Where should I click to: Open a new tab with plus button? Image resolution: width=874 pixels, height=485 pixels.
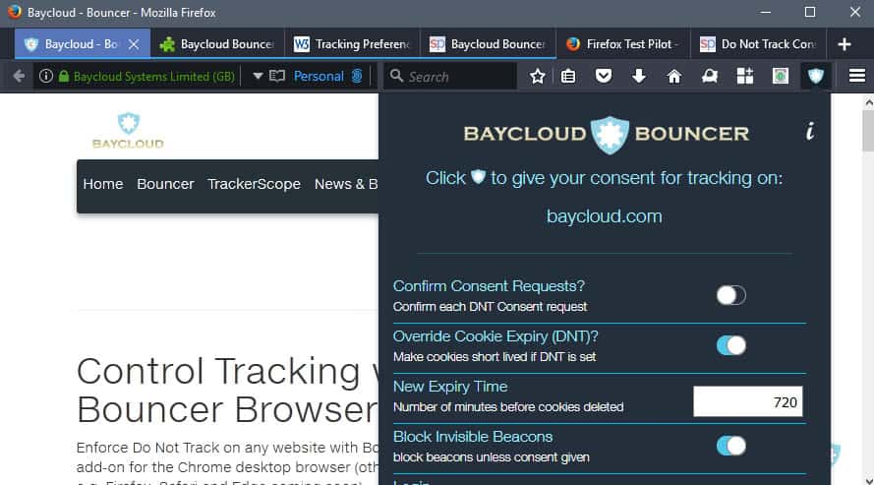click(x=844, y=44)
